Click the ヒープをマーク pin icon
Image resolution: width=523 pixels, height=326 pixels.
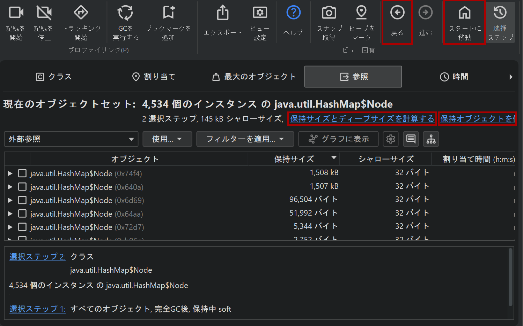361,13
